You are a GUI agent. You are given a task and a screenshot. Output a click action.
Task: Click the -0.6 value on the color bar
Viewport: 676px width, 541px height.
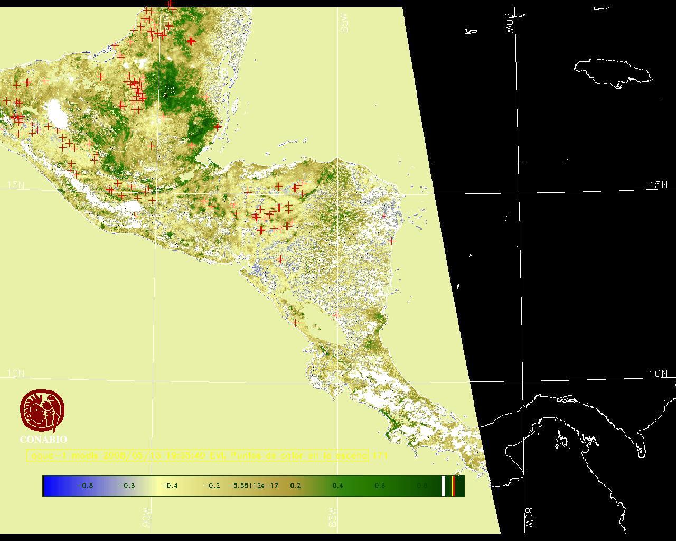pos(127,486)
